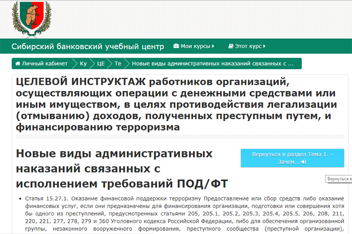The image size is (352, 234).
Task: Click the ЦЕЛЕВОЙ ИНСТРУКТАЖ course heading
Action: (176, 104)
